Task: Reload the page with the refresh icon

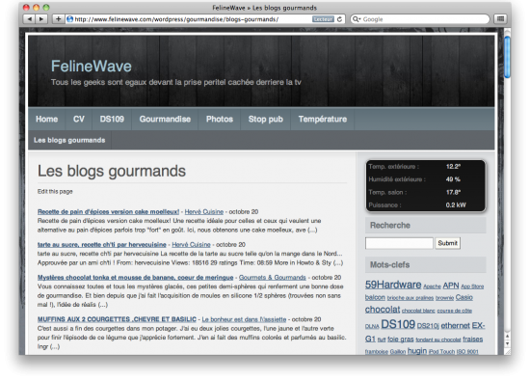Action: [340, 19]
